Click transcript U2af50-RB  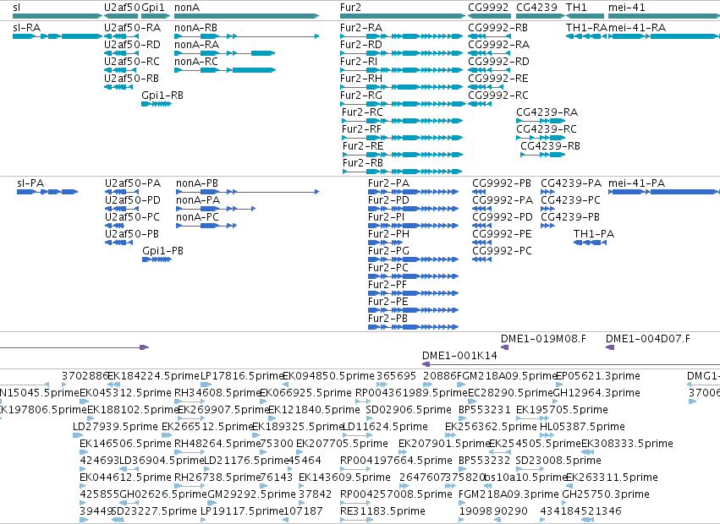pyautogui.click(x=132, y=79)
